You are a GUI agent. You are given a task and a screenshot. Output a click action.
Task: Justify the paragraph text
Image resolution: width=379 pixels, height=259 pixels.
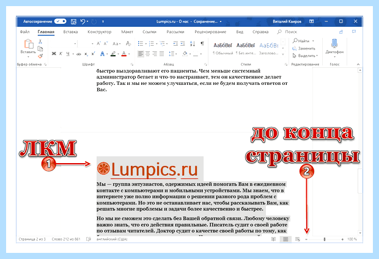(162, 54)
